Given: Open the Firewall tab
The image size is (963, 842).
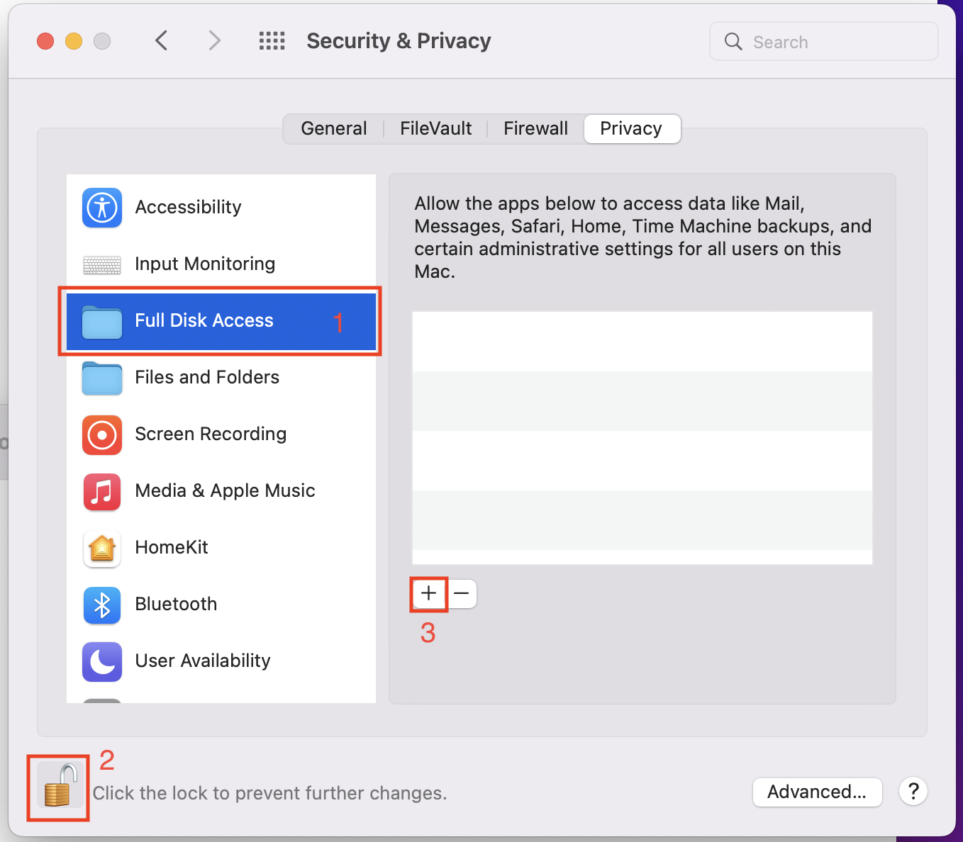Looking at the screenshot, I should pos(535,129).
